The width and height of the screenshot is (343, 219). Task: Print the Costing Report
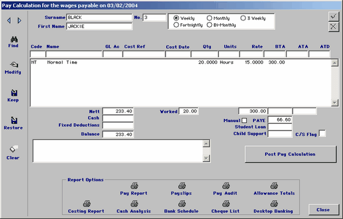[x=86, y=204]
